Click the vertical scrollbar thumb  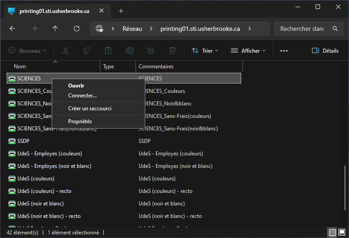(x=345, y=188)
